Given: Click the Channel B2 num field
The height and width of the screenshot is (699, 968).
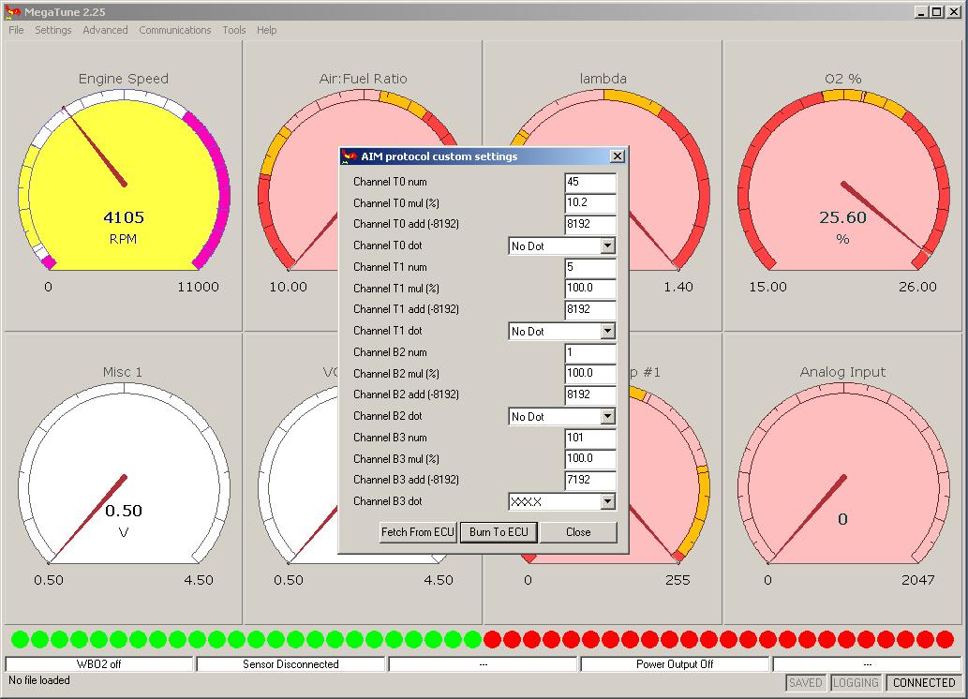Looking at the screenshot, I should (590, 352).
